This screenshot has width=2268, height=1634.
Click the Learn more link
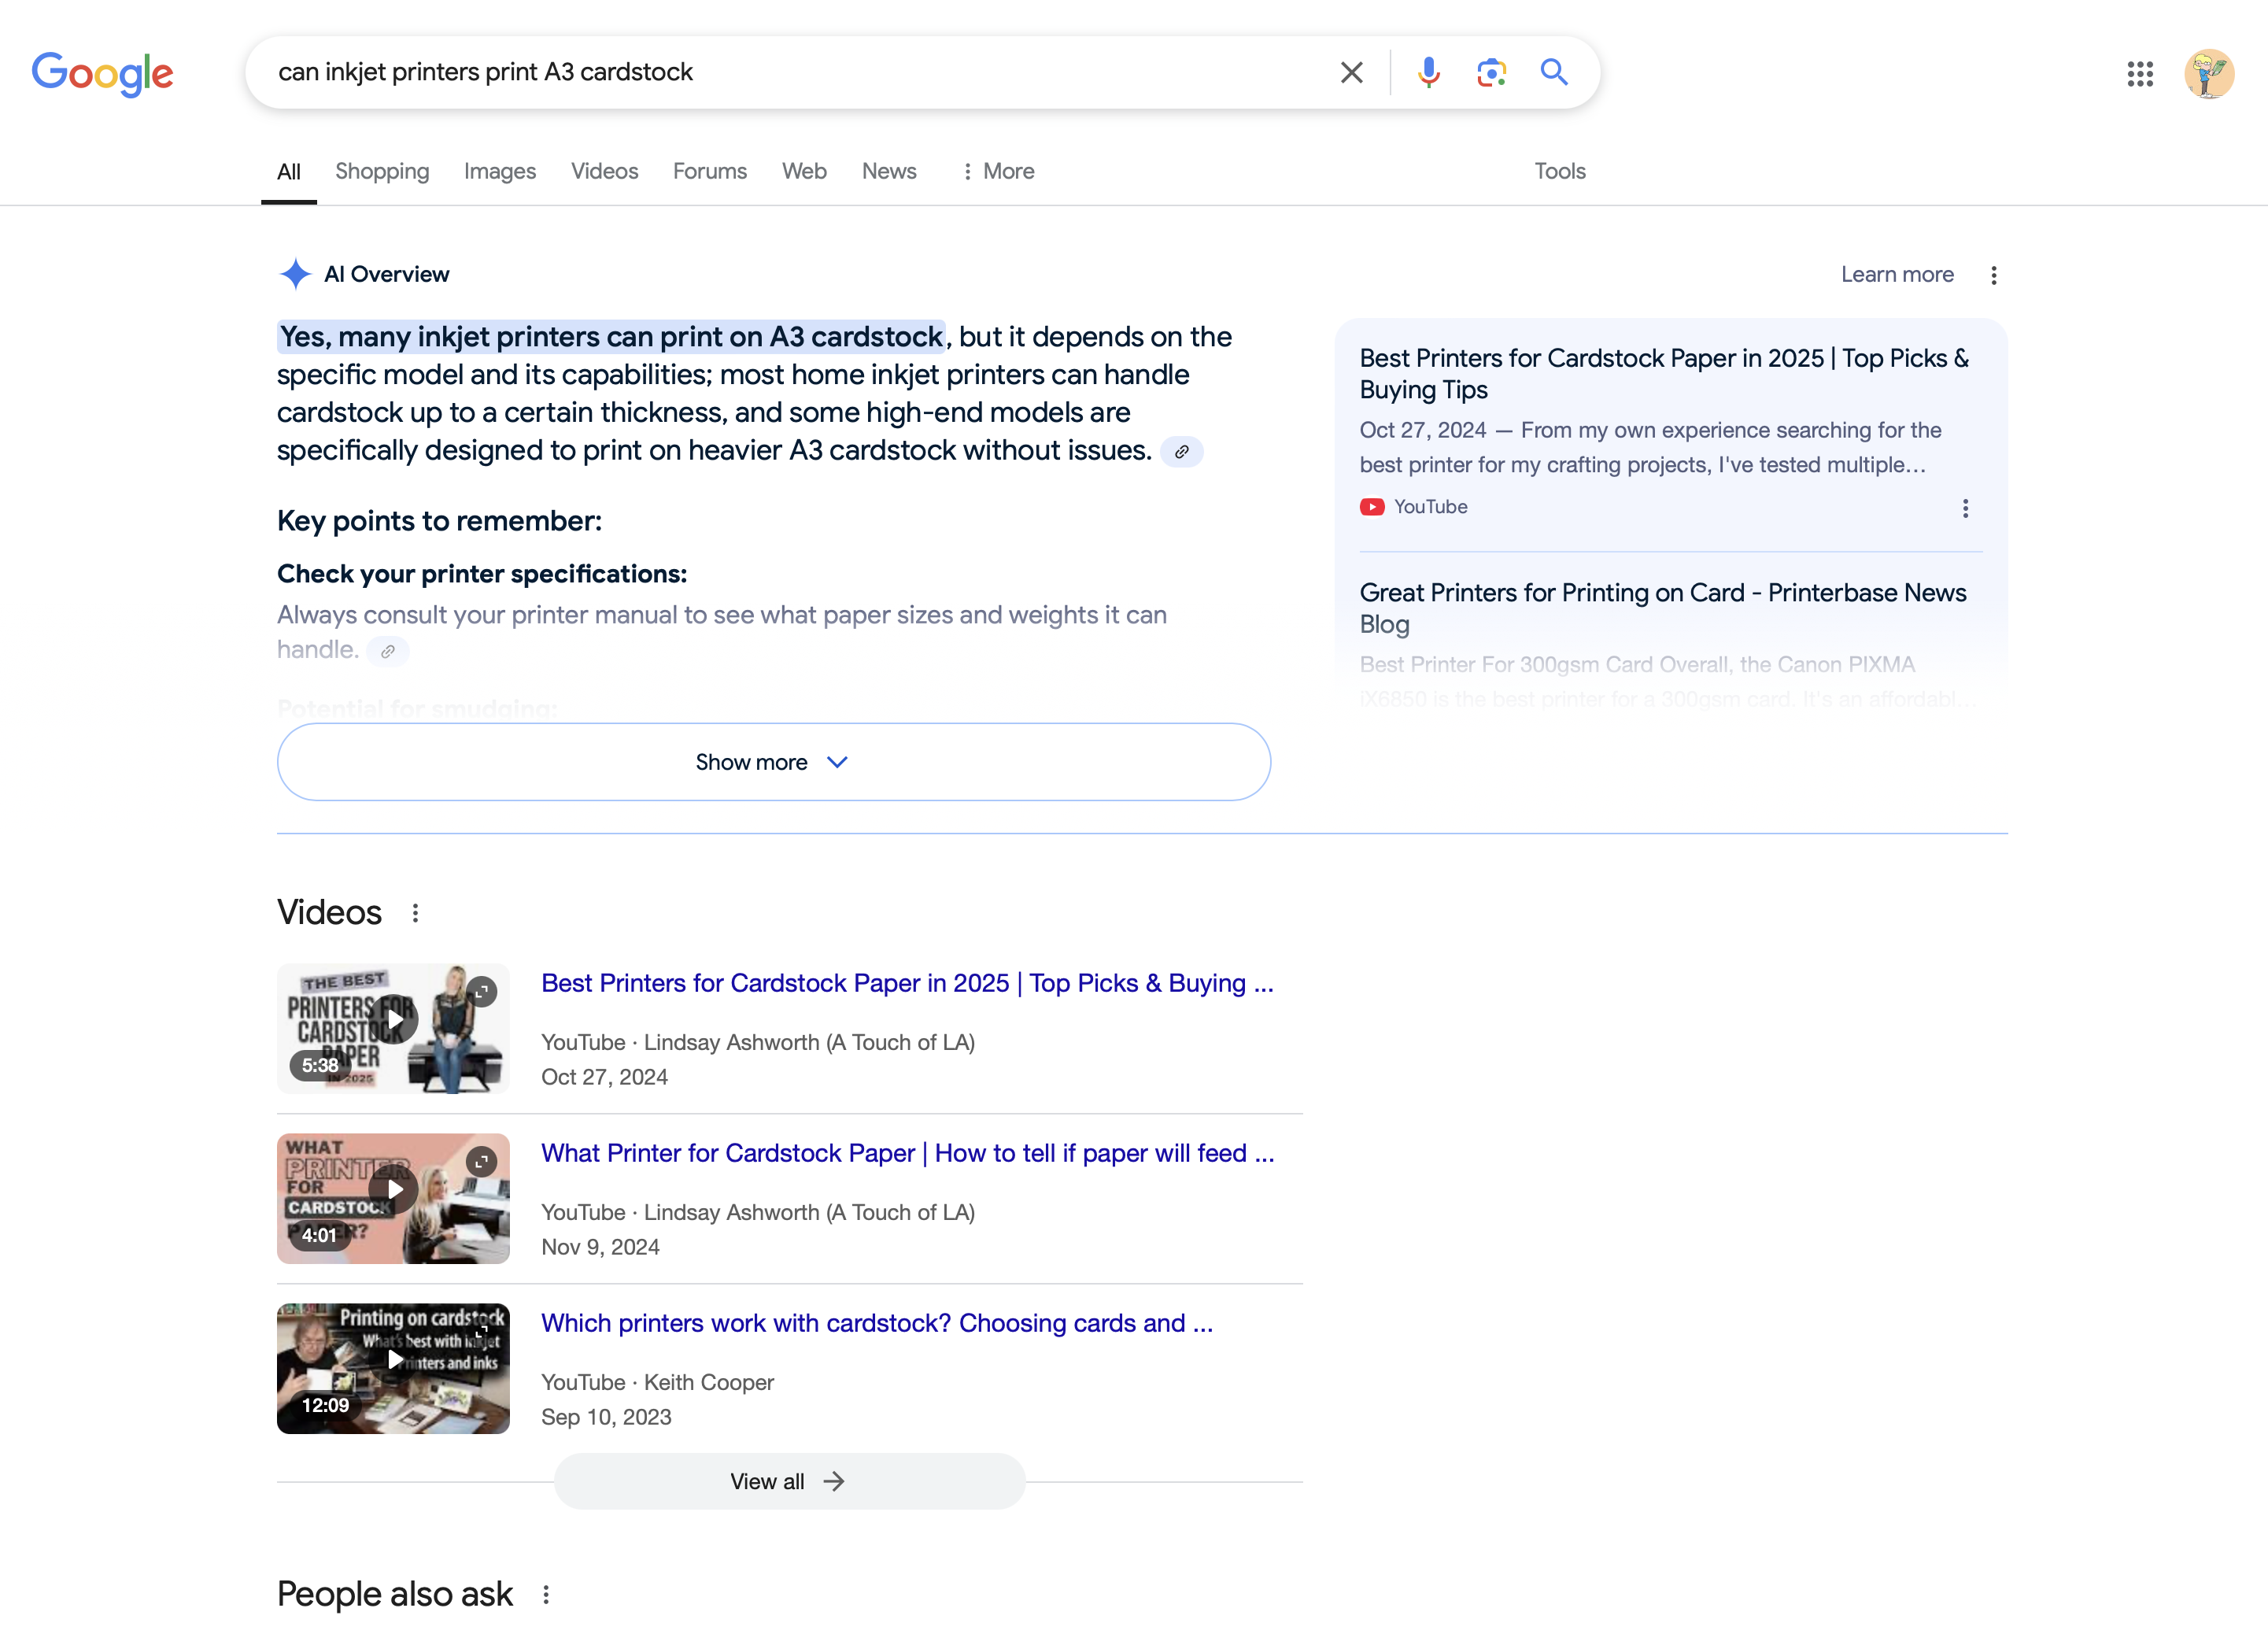tap(1897, 274)
